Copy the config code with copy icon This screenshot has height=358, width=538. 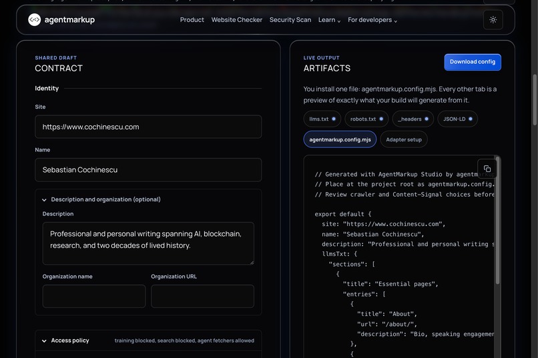[x=487, y=169]
